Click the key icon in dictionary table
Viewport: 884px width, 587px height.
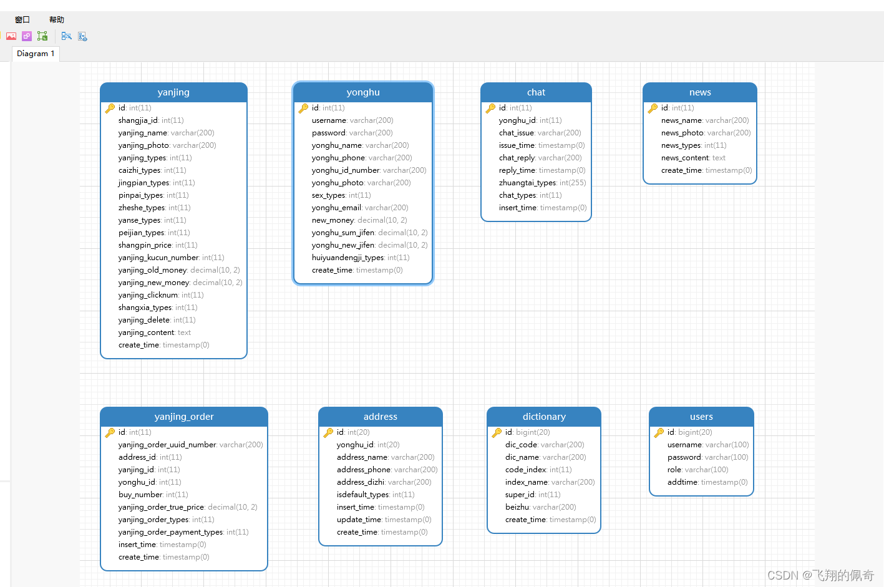click(x=497, y=432)
